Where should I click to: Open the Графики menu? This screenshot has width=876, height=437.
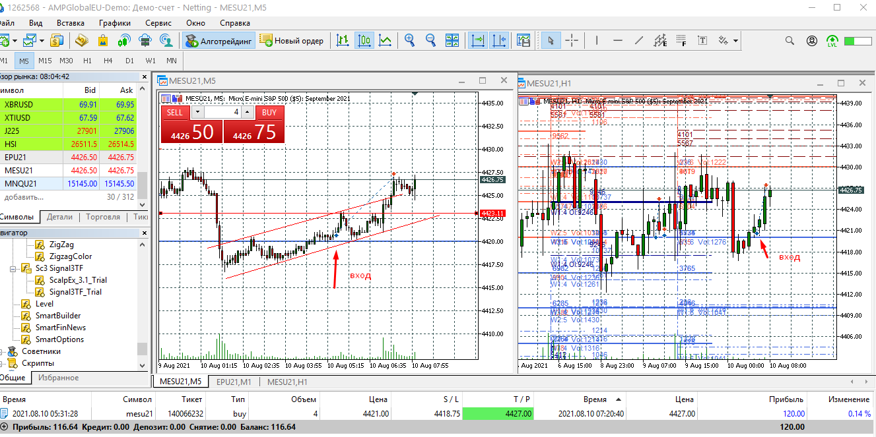click(x=115, y=22)
